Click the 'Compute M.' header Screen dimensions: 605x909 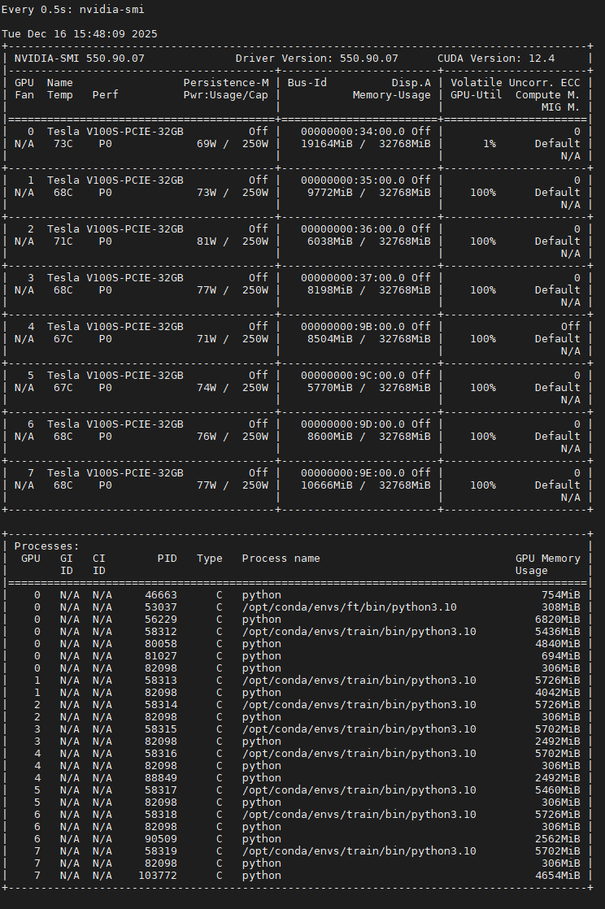[x=547, y=95]
